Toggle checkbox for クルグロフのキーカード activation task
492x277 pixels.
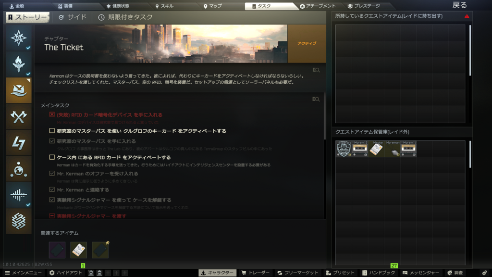pos(52,131)
